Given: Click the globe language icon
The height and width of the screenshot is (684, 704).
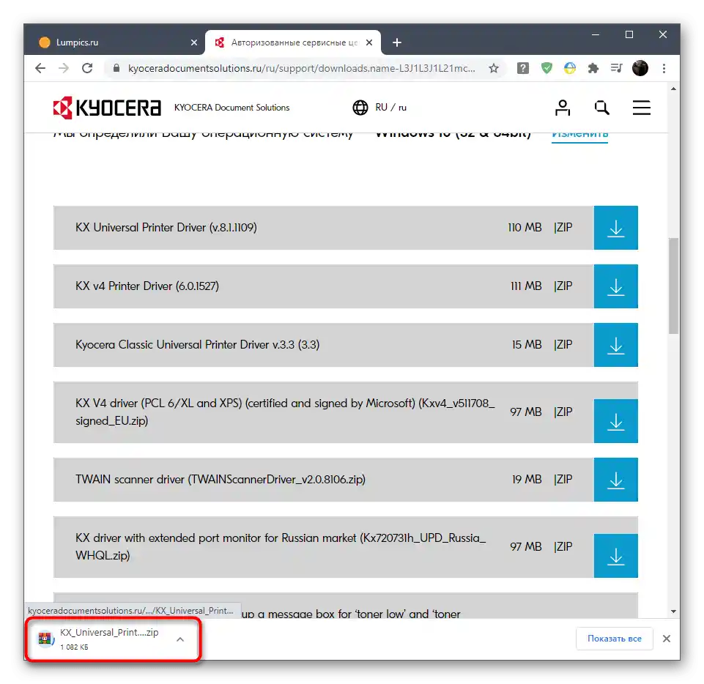Looking at the screenshot, I should tap(360, 108).
